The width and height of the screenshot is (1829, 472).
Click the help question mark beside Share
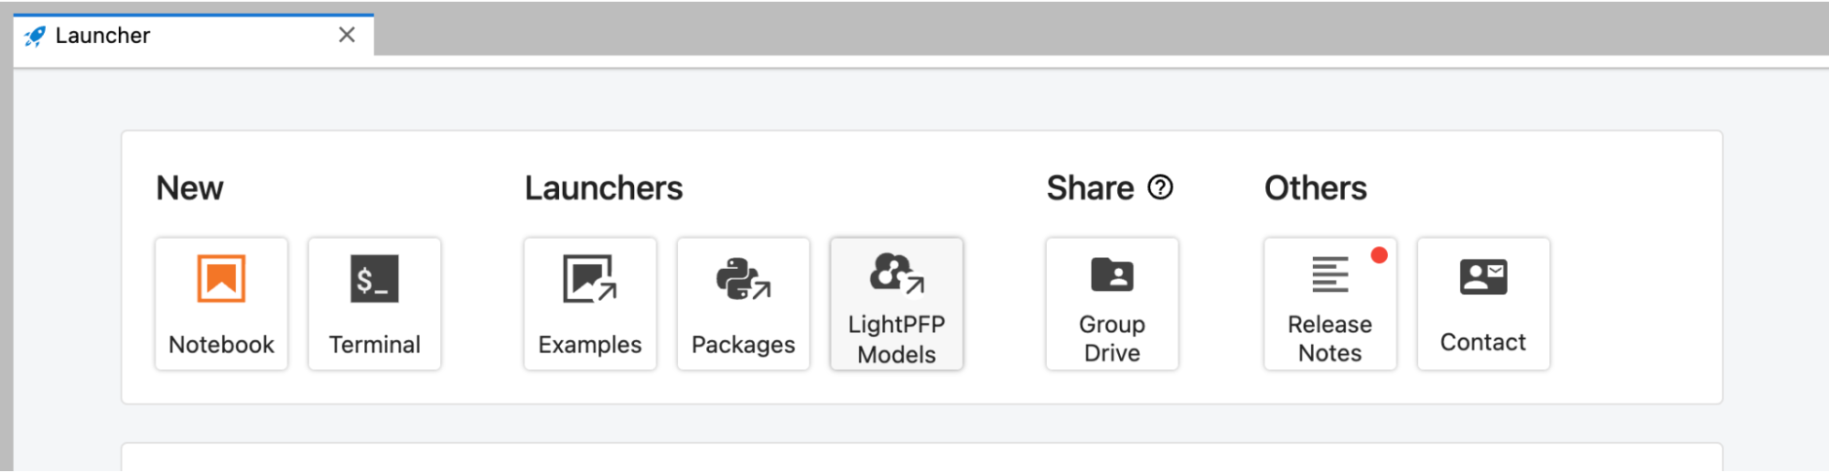click(x=1160, y=188)
